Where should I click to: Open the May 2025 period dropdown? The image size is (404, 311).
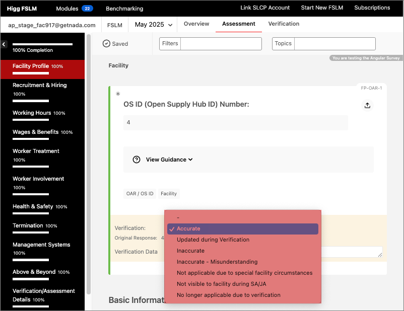[x=154, y=24]
